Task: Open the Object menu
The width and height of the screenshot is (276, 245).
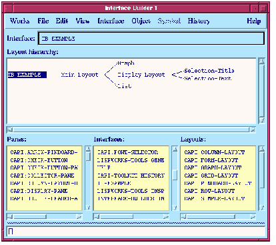Action: [141, 21]
